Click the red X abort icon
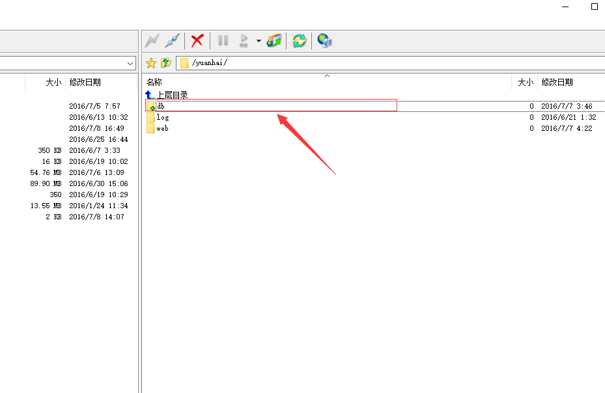The width and height of the screenshot is (605, 393). tap(197, 40)
